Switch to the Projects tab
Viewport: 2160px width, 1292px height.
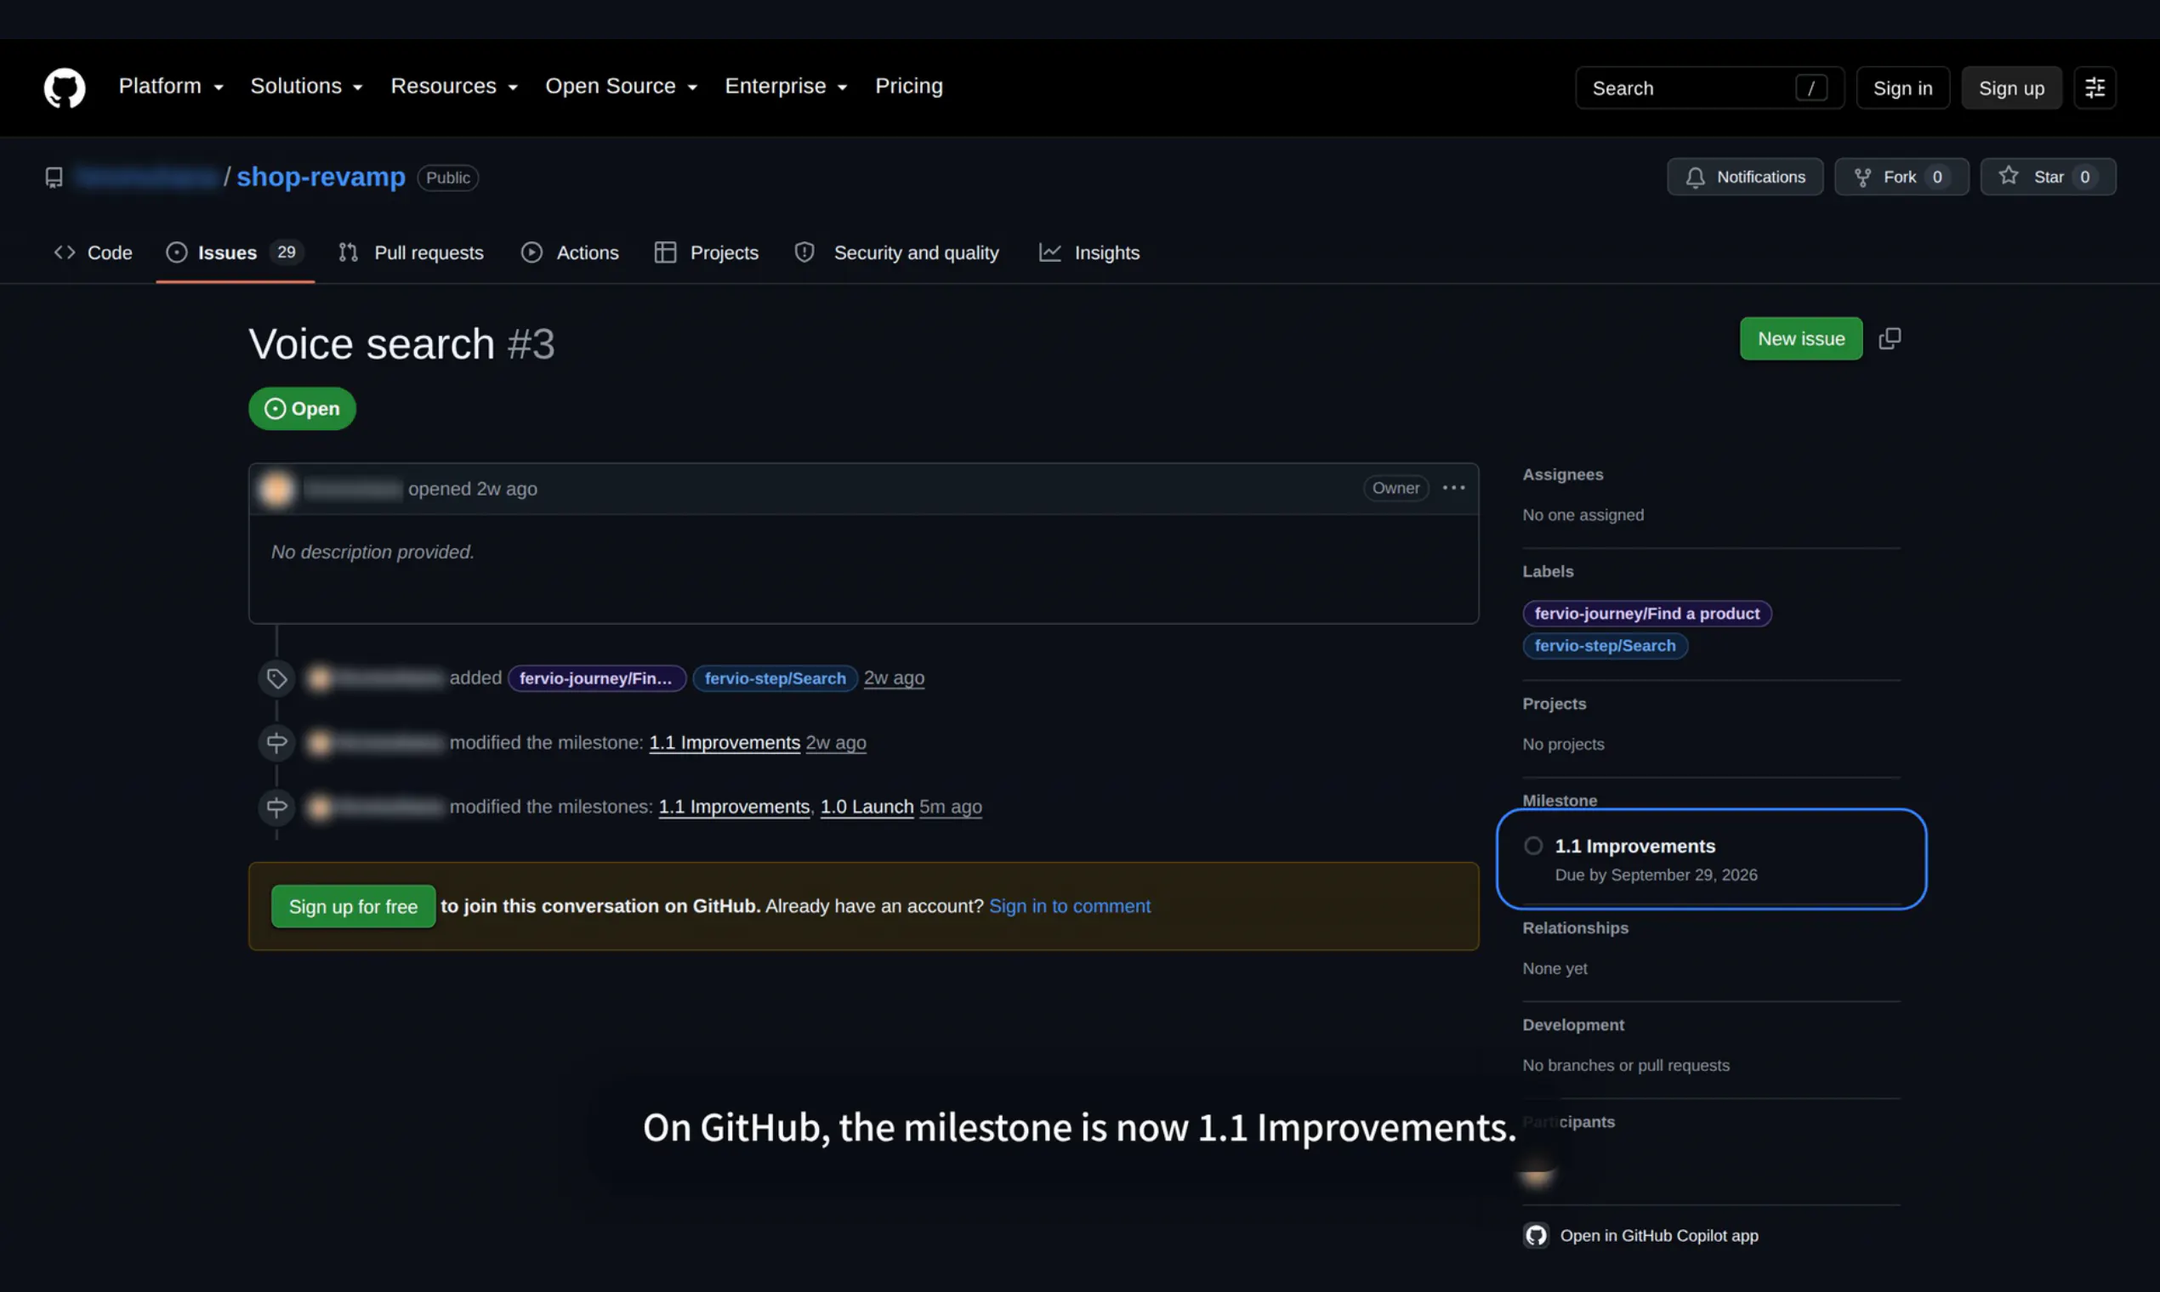click(x=708, y=252)
